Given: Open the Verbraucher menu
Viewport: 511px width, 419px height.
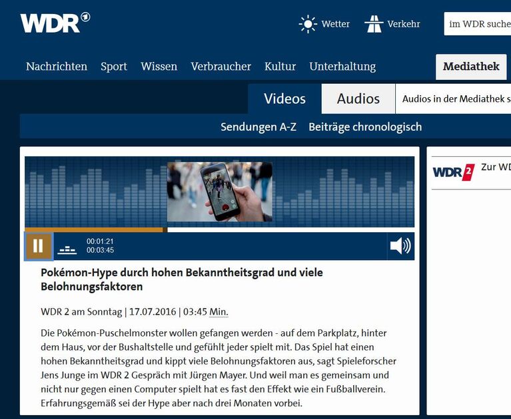Looking at the screenshot, I should (221, 67).
